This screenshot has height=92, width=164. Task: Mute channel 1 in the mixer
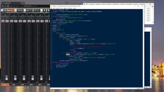point(3,21)
